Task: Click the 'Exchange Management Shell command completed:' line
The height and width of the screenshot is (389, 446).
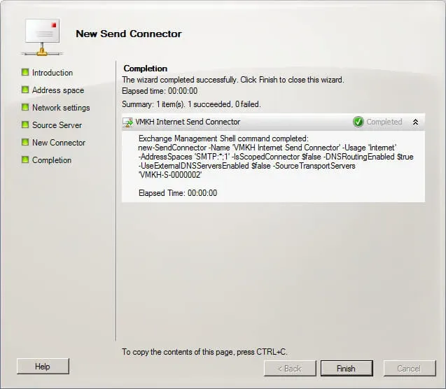Action: pos(223,139)
